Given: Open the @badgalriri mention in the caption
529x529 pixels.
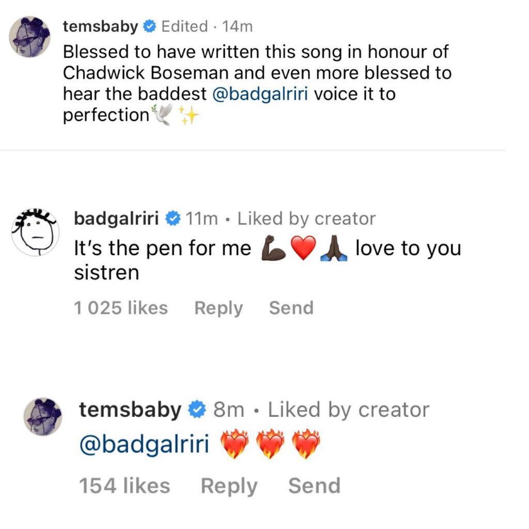Looking at the screenshot, I should tap(260, 94).
